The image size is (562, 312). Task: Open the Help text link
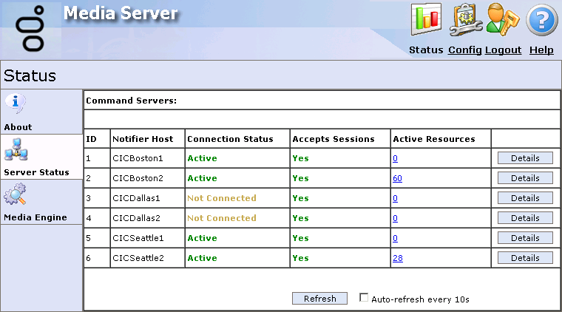click(541, 50)
